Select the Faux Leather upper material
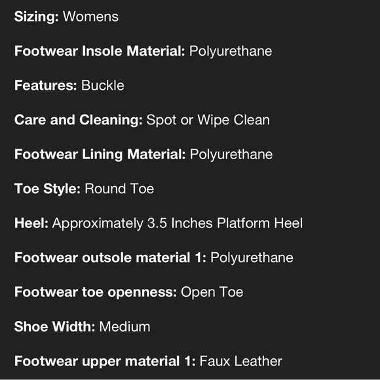Image resolution: width=380 pixels, height=380 pixels. tap(240, 361)
